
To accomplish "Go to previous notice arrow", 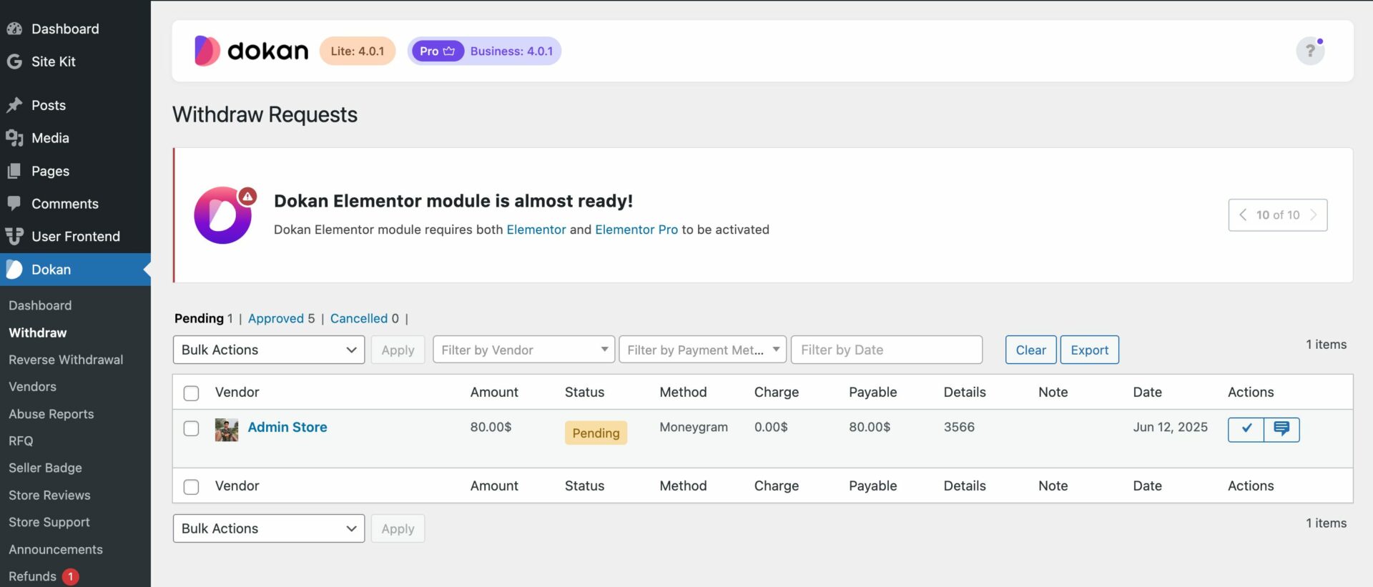I will 1243,214.
